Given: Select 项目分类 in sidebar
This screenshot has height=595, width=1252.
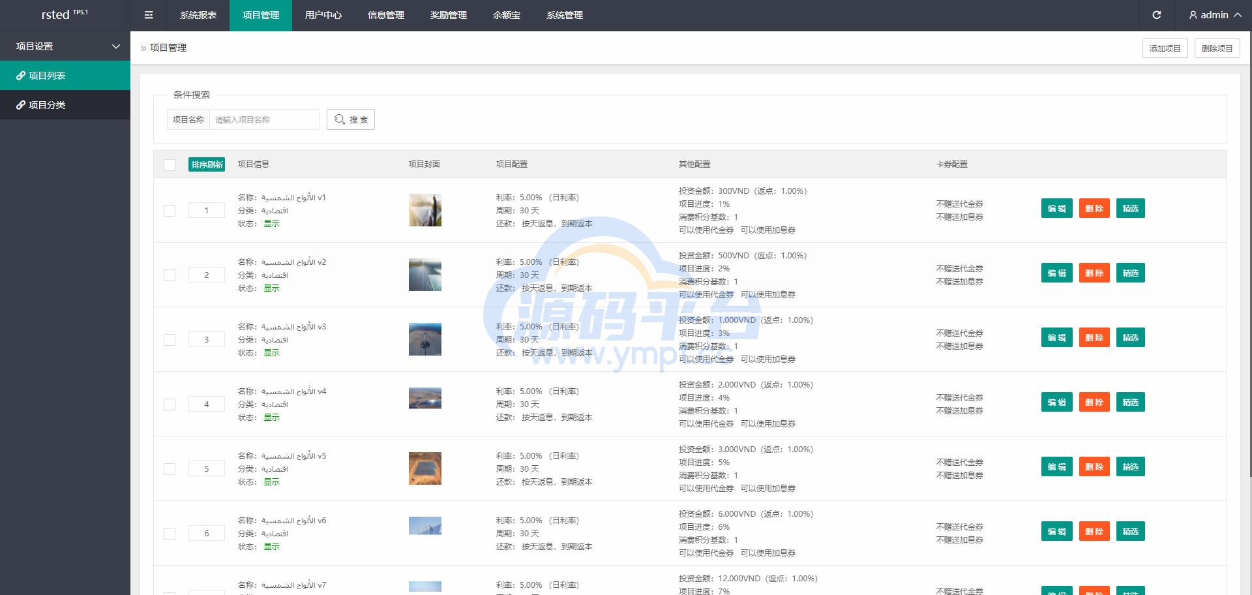Looking at the screenshot, I should (x=65, y=105).
